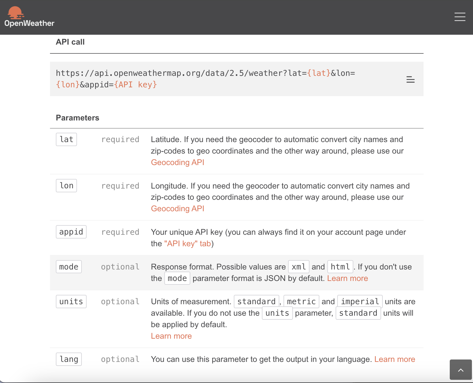Click 'optional' label in units row
Viewport: 473px width, 383px height.
[120, 302]
